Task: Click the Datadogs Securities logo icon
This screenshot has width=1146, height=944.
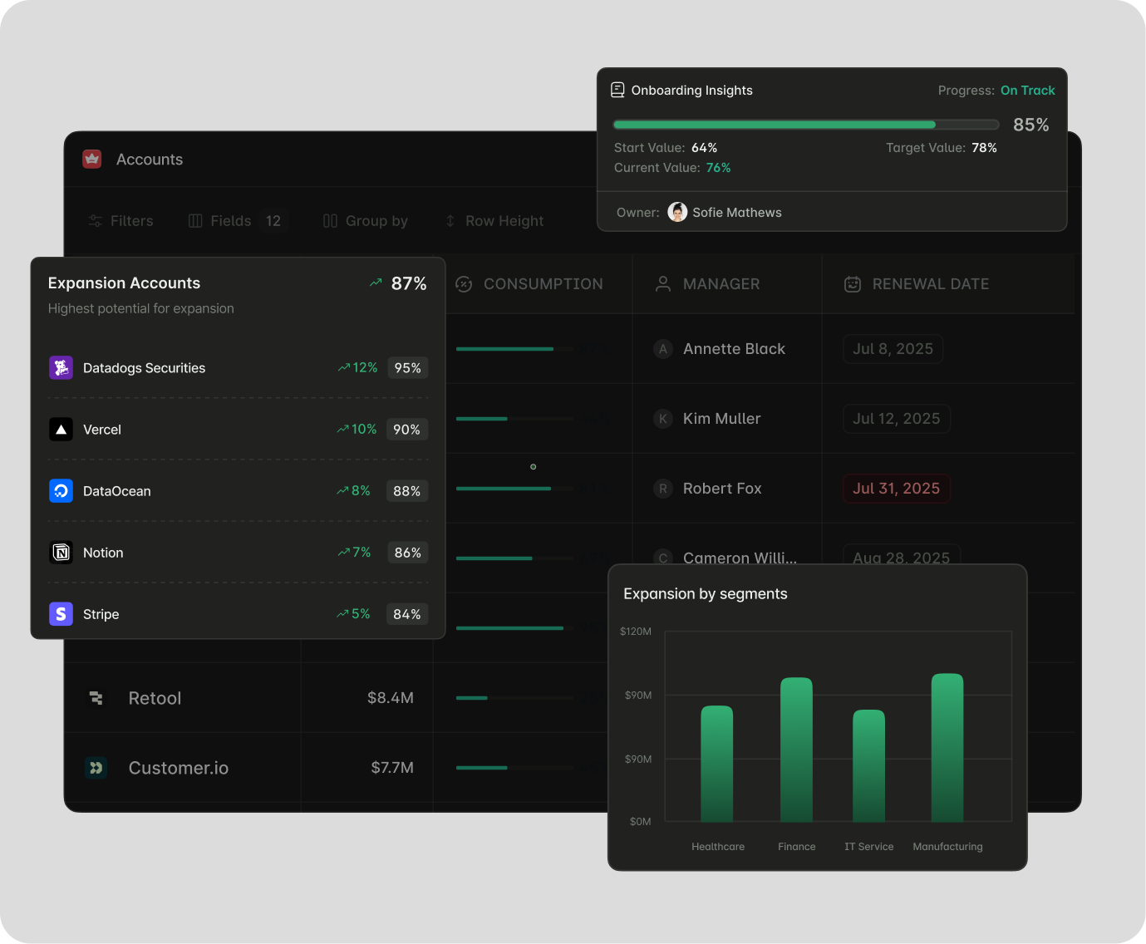Action: click(x=61, y=367)
